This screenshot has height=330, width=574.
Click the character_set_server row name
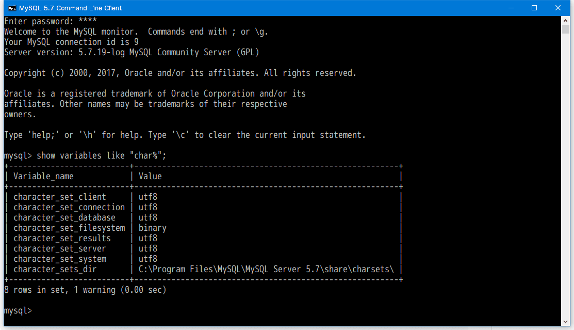click(x=60, y=248)
